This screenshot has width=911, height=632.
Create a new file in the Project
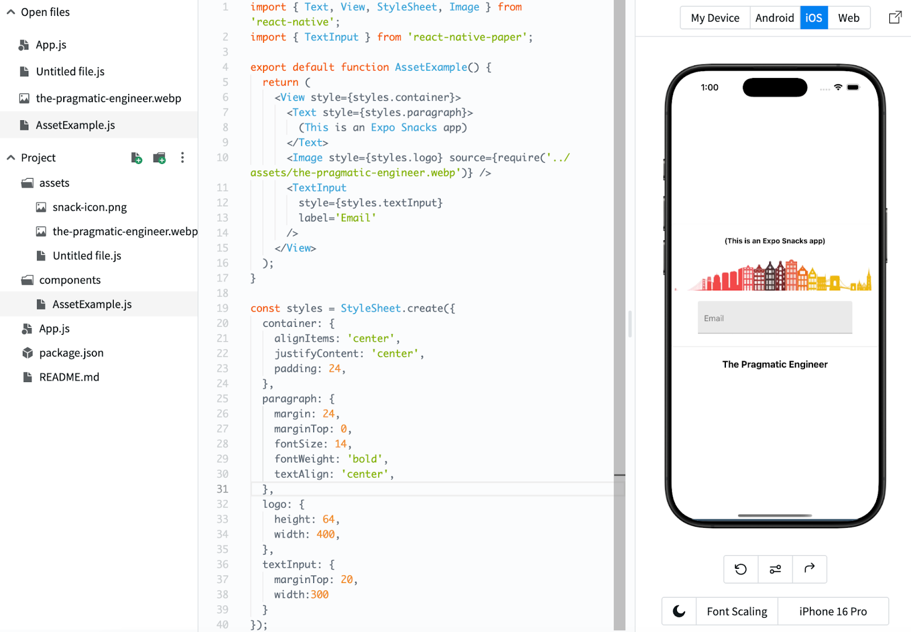pyautogui.click(x=137, y=158)
